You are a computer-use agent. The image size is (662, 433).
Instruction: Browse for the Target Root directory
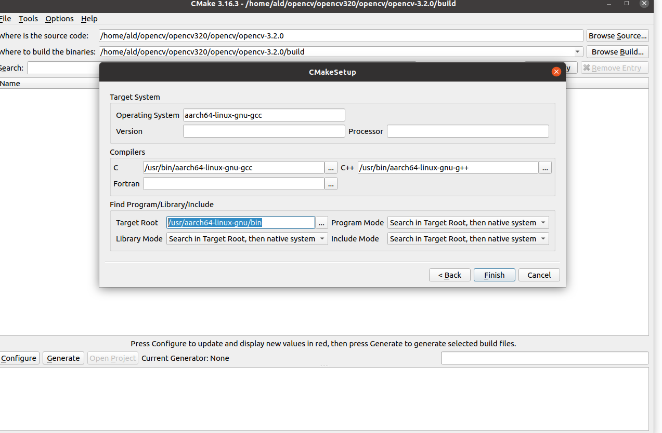[x=322, y=223]
